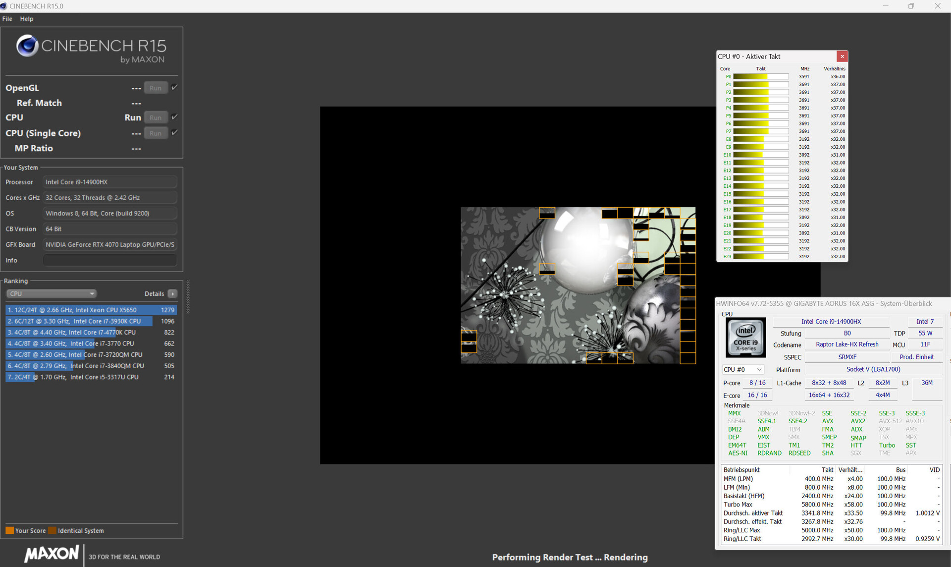Click the Cores x GHz field
951x567 pixels.
(110, 198)
